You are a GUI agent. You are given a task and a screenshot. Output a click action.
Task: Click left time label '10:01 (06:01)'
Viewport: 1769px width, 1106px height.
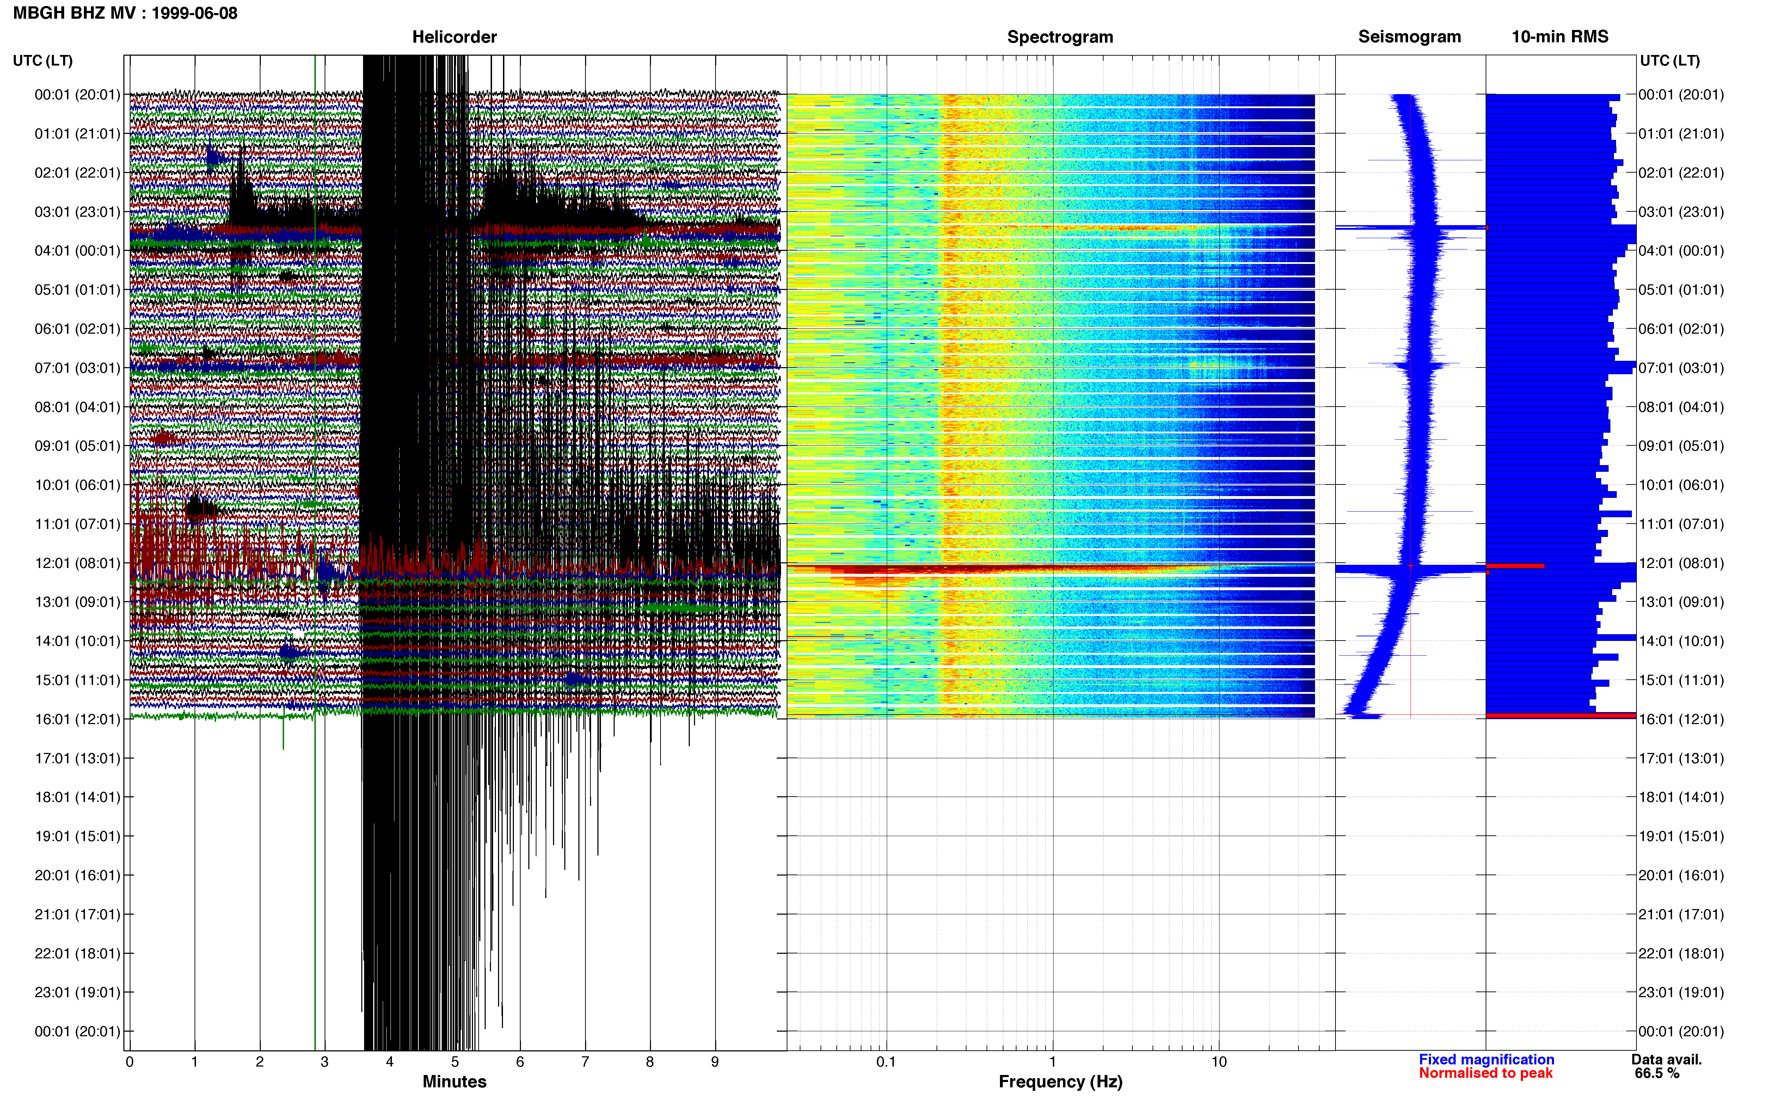click(x=77, y=484)
